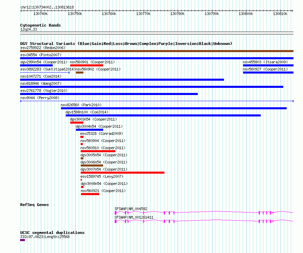Select the esv25328 (Conrad2009) label
Image resolution: width=303 pixels, height=253 pixels.
pyautogui.click(x=101, y=133)
